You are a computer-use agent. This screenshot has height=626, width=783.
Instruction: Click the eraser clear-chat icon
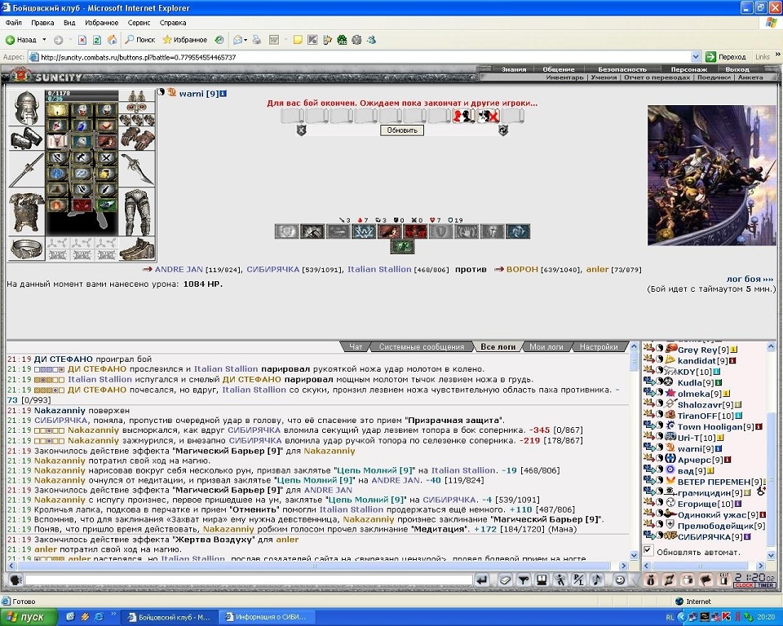tap(505, 580)
